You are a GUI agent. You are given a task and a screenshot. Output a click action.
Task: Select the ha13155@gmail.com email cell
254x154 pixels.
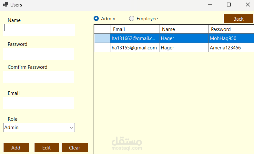[x=135, y=48]
